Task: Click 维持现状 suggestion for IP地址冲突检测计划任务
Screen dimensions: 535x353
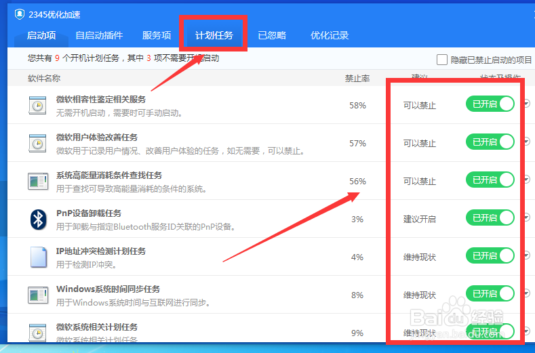Action: tap(420, 257)
